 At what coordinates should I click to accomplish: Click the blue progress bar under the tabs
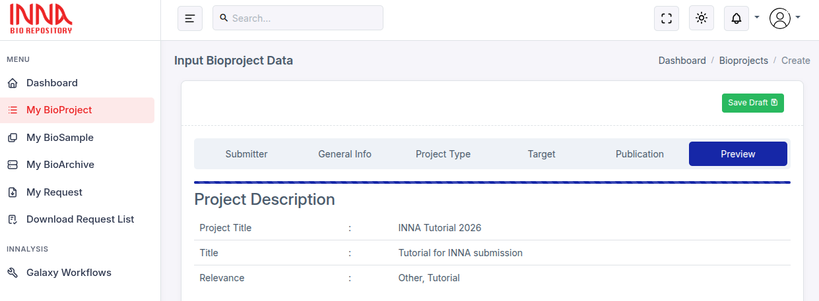[492, 182]
